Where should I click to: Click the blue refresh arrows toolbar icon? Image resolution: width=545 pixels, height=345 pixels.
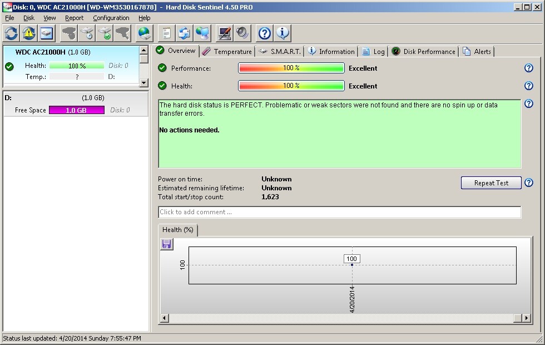[x=11, y=33]
